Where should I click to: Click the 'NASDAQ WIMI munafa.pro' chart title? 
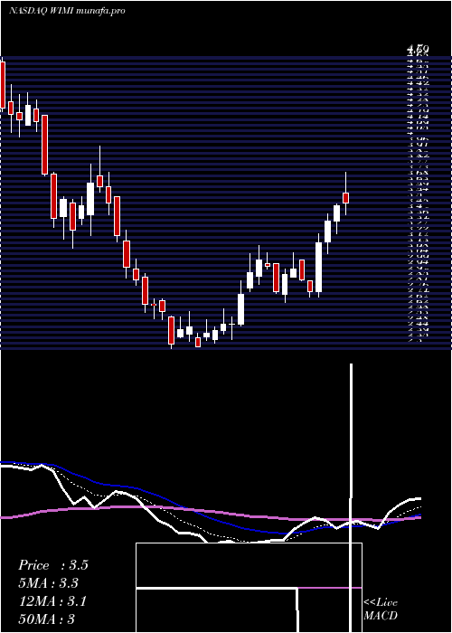point(67,11)
